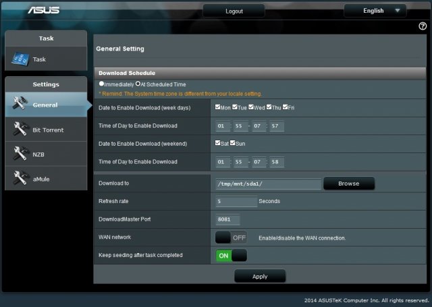Open NZB settings icon
Image resolution: width=432 pixels, height=307 pixels.
coord(20,153)
